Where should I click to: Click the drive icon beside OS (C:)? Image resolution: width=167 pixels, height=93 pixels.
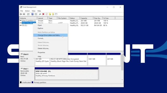21,25
